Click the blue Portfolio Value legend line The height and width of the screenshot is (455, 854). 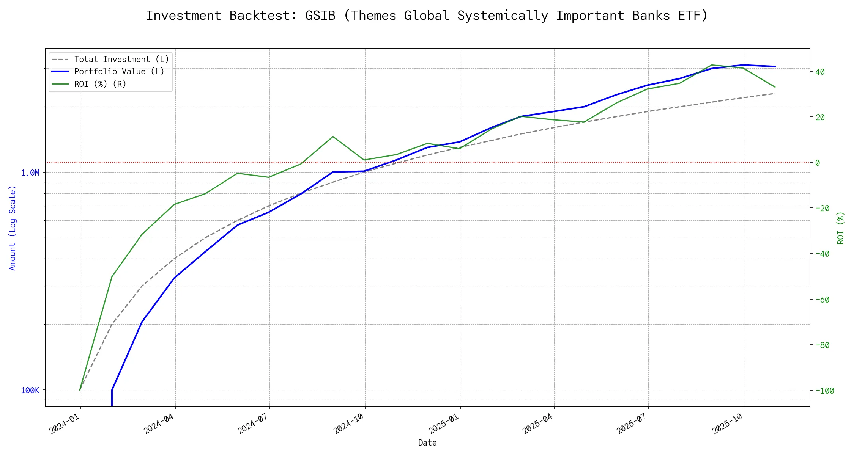(60, 72)
